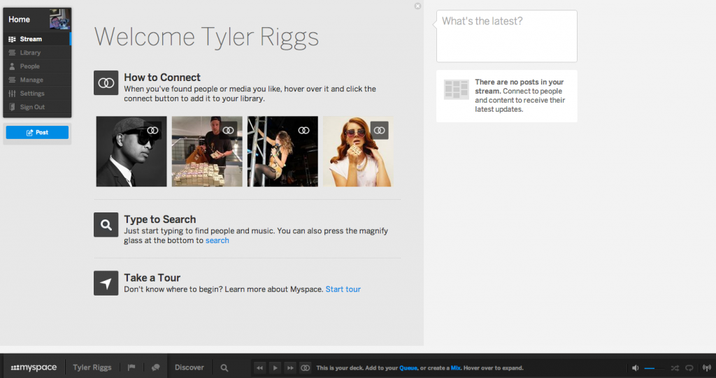Image resolution: width=716 pixels, height=378 pixels.
Task: Open the profile avatar next to Home
Action: 60,19
